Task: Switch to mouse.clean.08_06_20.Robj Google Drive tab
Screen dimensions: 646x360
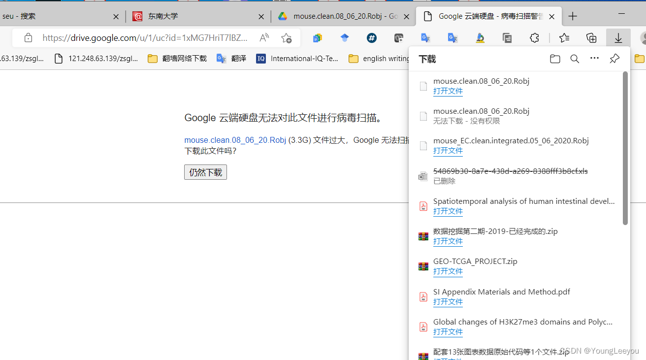Action: [x=343, y=16]
